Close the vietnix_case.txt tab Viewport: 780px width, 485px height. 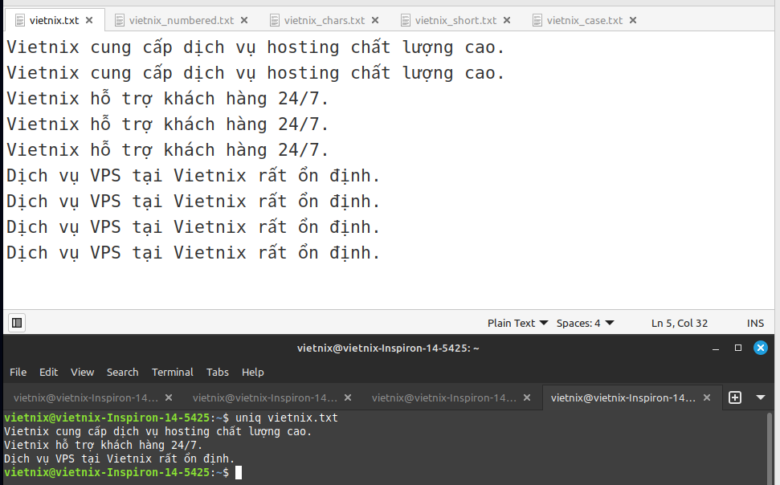coord(632,20)
